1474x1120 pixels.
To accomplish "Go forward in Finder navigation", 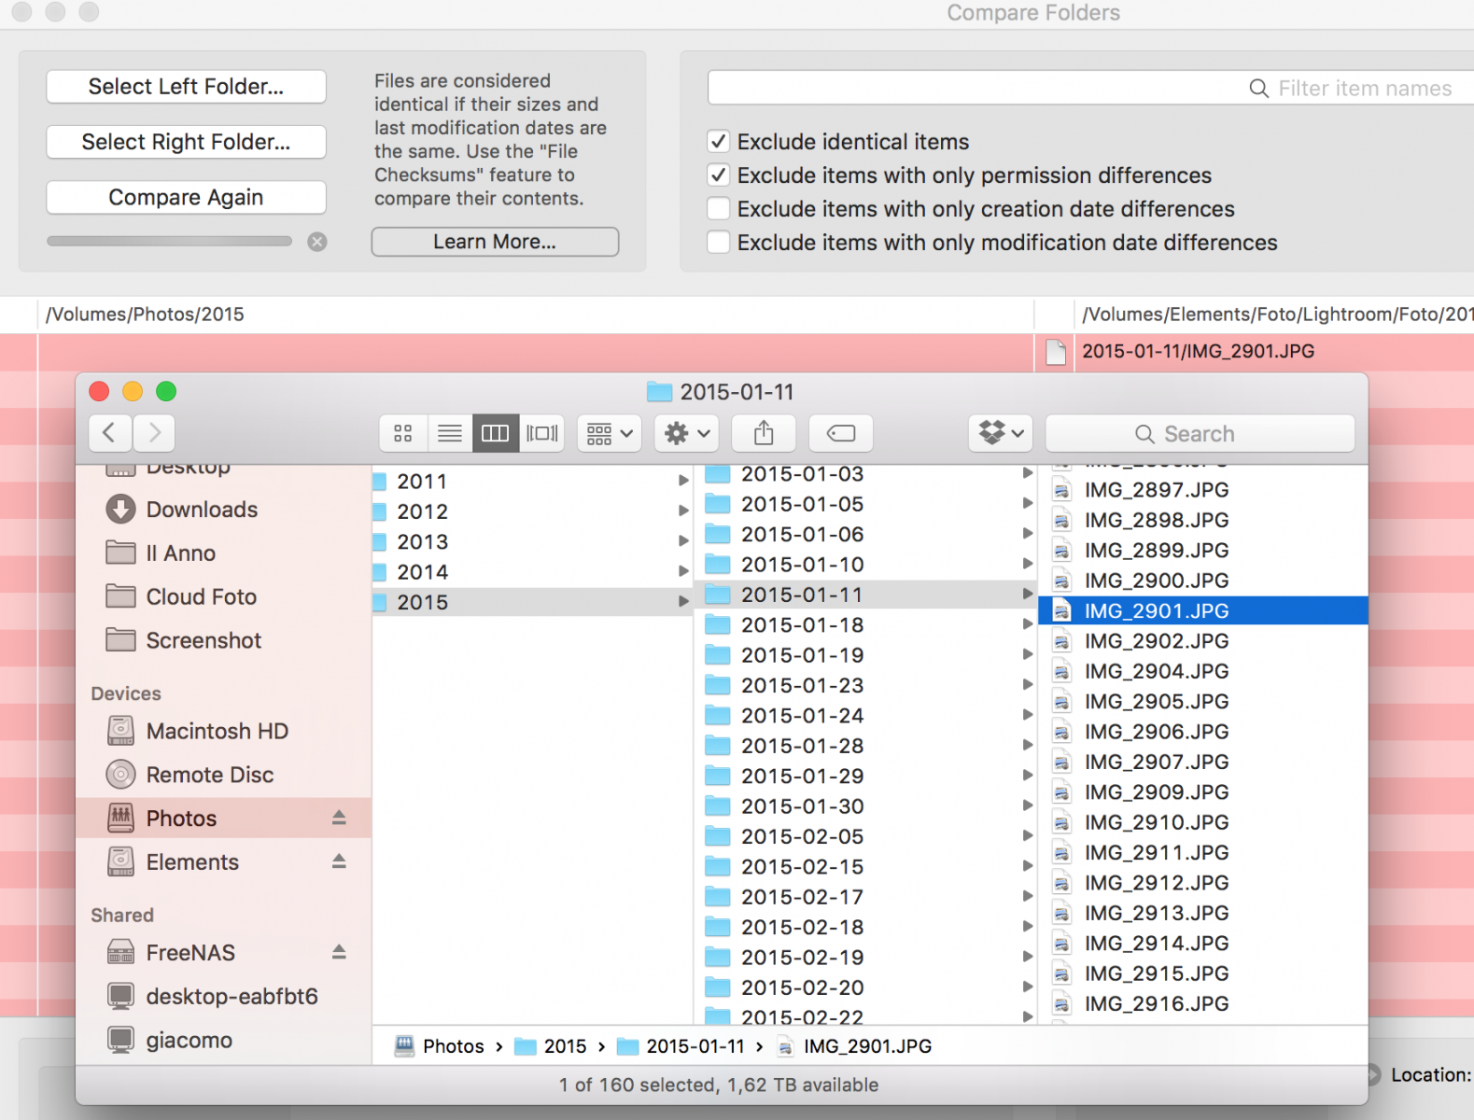I will pyautogui.click(x=154, y=433).
